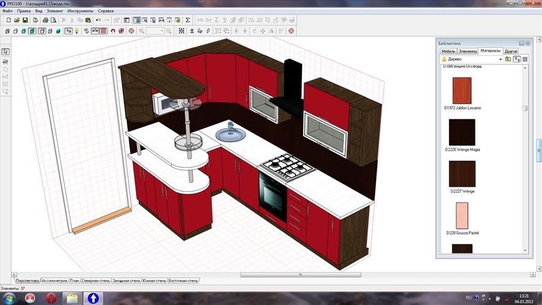This screenshot has height=305, width=542.
Task: Open the Элемент menu
Action: tap(55, 11)
